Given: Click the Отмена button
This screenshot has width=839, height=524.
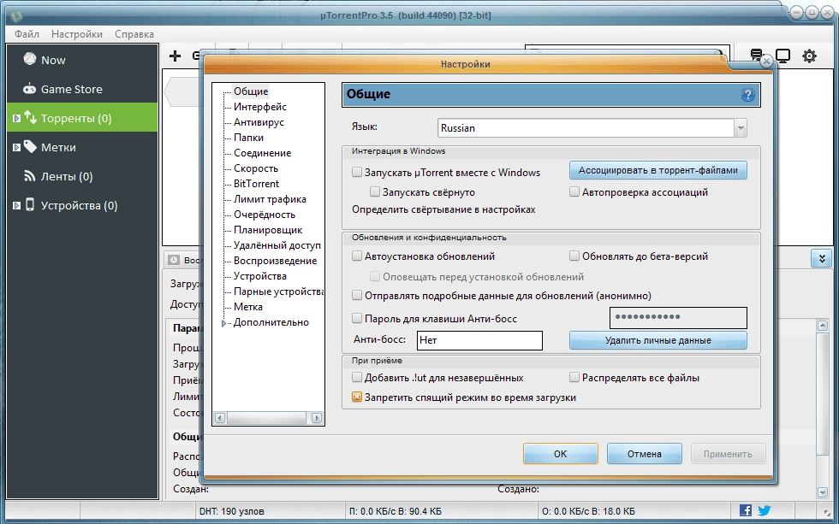Looking at the screenshot, I should 644,454.
